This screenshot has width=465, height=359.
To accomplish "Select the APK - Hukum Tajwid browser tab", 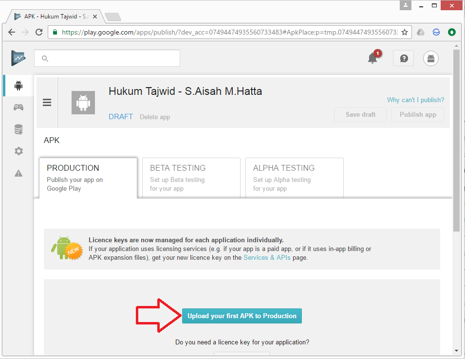I will tap(56, 17).
